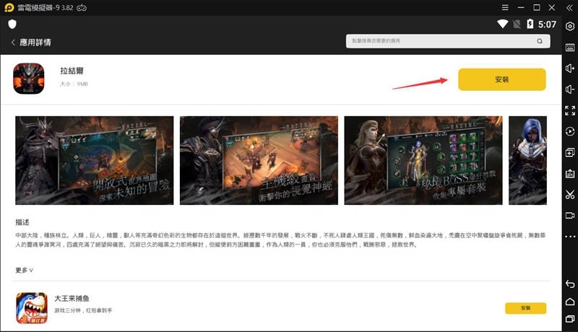Click the video record camera icon
The height and width of the screenshot is (332, 578).
tap(570, 215)
